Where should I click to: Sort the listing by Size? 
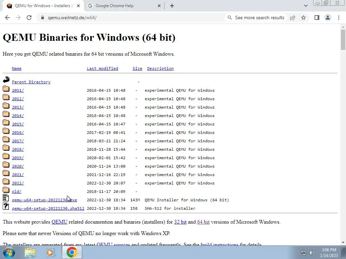137,68
